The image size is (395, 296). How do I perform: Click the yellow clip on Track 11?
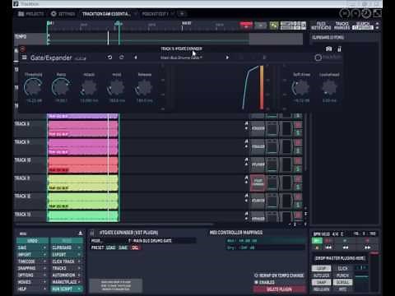coord(83,183)
